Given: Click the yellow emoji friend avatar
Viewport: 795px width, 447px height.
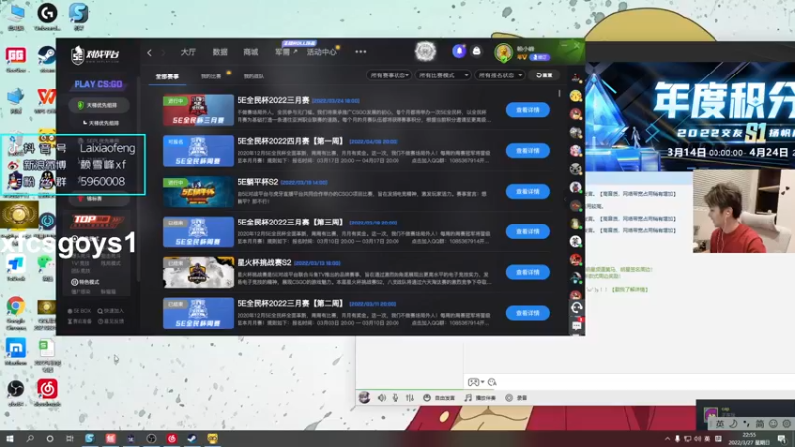Looking at the screenshot, I should point(575,96).
